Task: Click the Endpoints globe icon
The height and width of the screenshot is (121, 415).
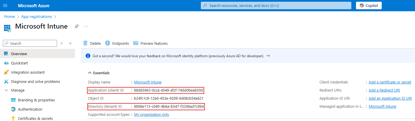Action: tap(108, 43)
